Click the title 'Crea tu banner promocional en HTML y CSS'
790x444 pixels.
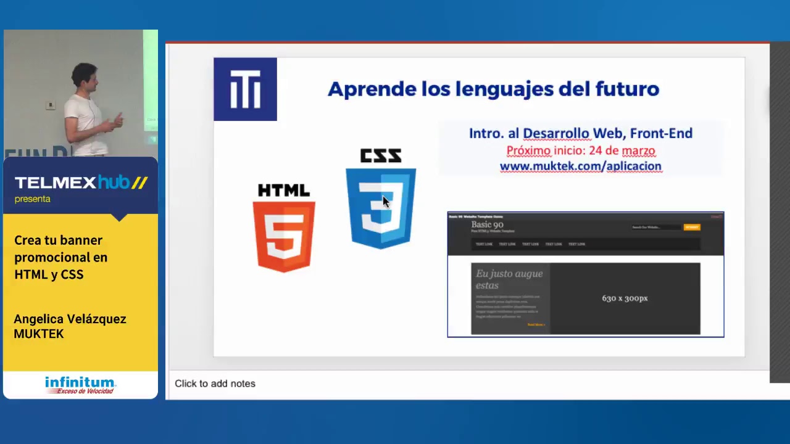pos(60,257)
